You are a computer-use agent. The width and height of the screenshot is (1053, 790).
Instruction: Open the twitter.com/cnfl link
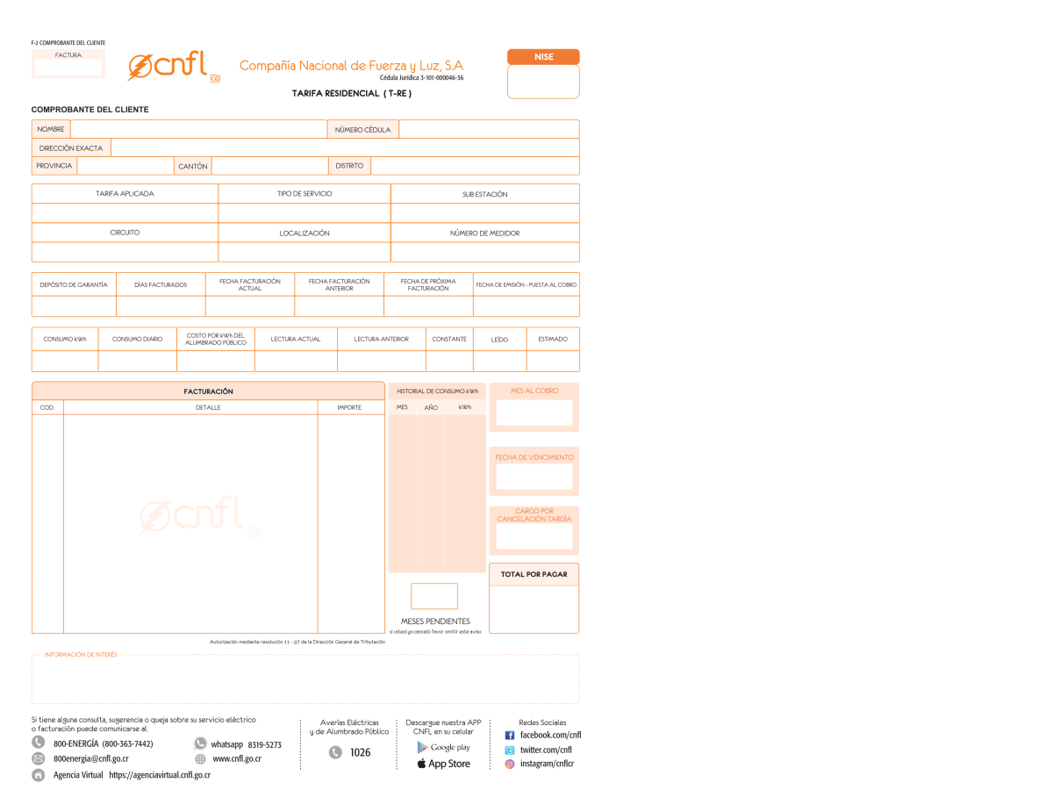[546, 750]
